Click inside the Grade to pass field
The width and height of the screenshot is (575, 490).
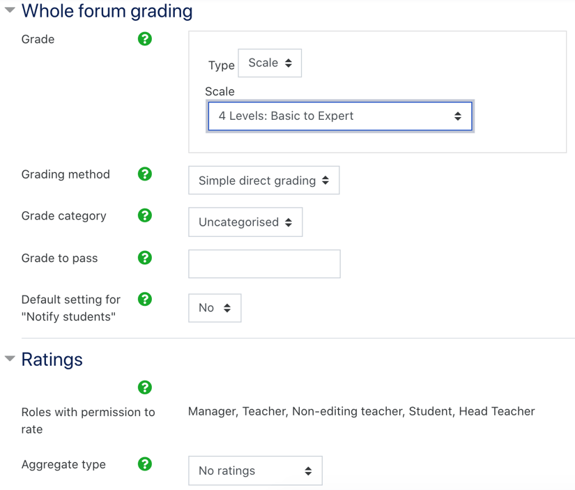263,263
